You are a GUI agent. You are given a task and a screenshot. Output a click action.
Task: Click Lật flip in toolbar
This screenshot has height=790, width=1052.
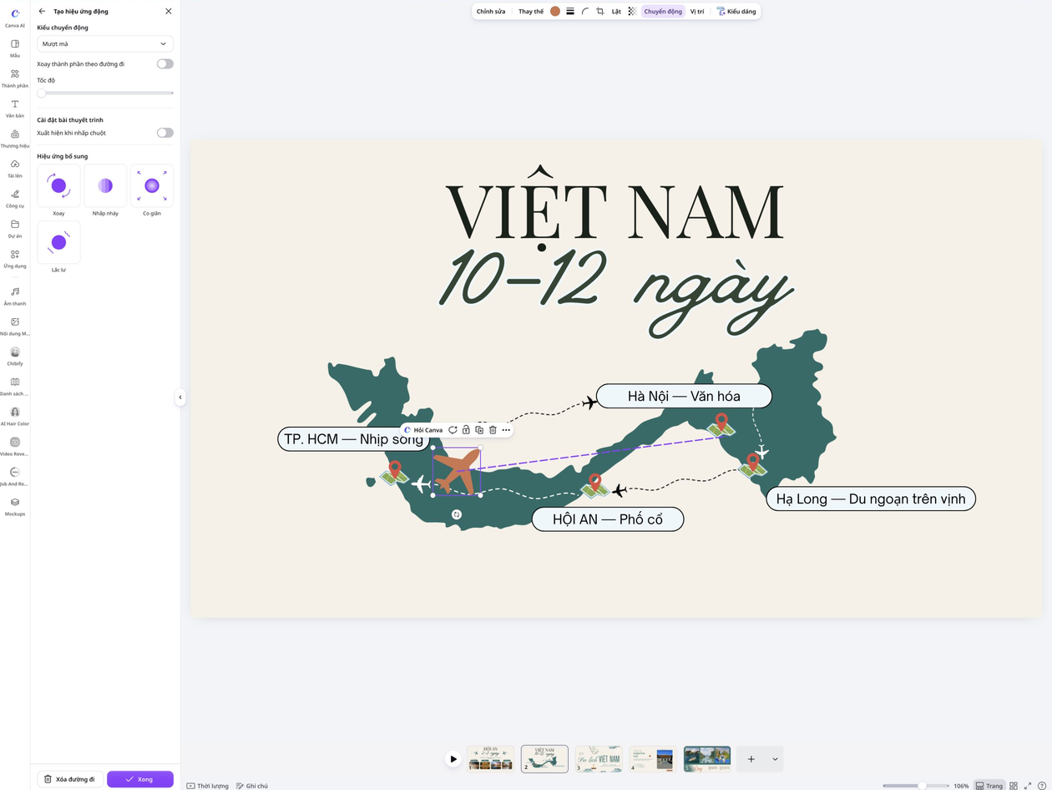616,12
